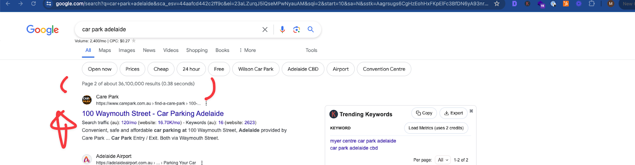Viewport: 635px width, 165px height.
Task: Open the Chrome extensions puzzle icon
Action: pyautogui.click(x=592, y=4)
